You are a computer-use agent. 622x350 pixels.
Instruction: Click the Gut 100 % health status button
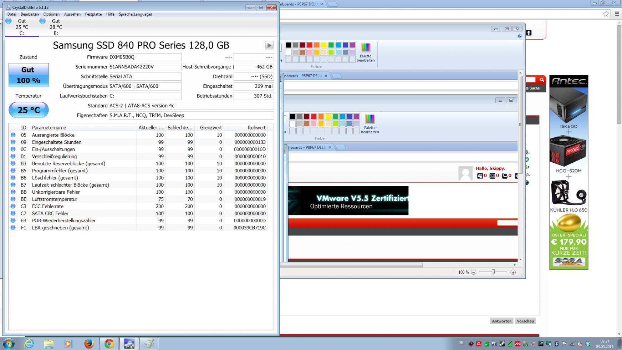[29, 75]
